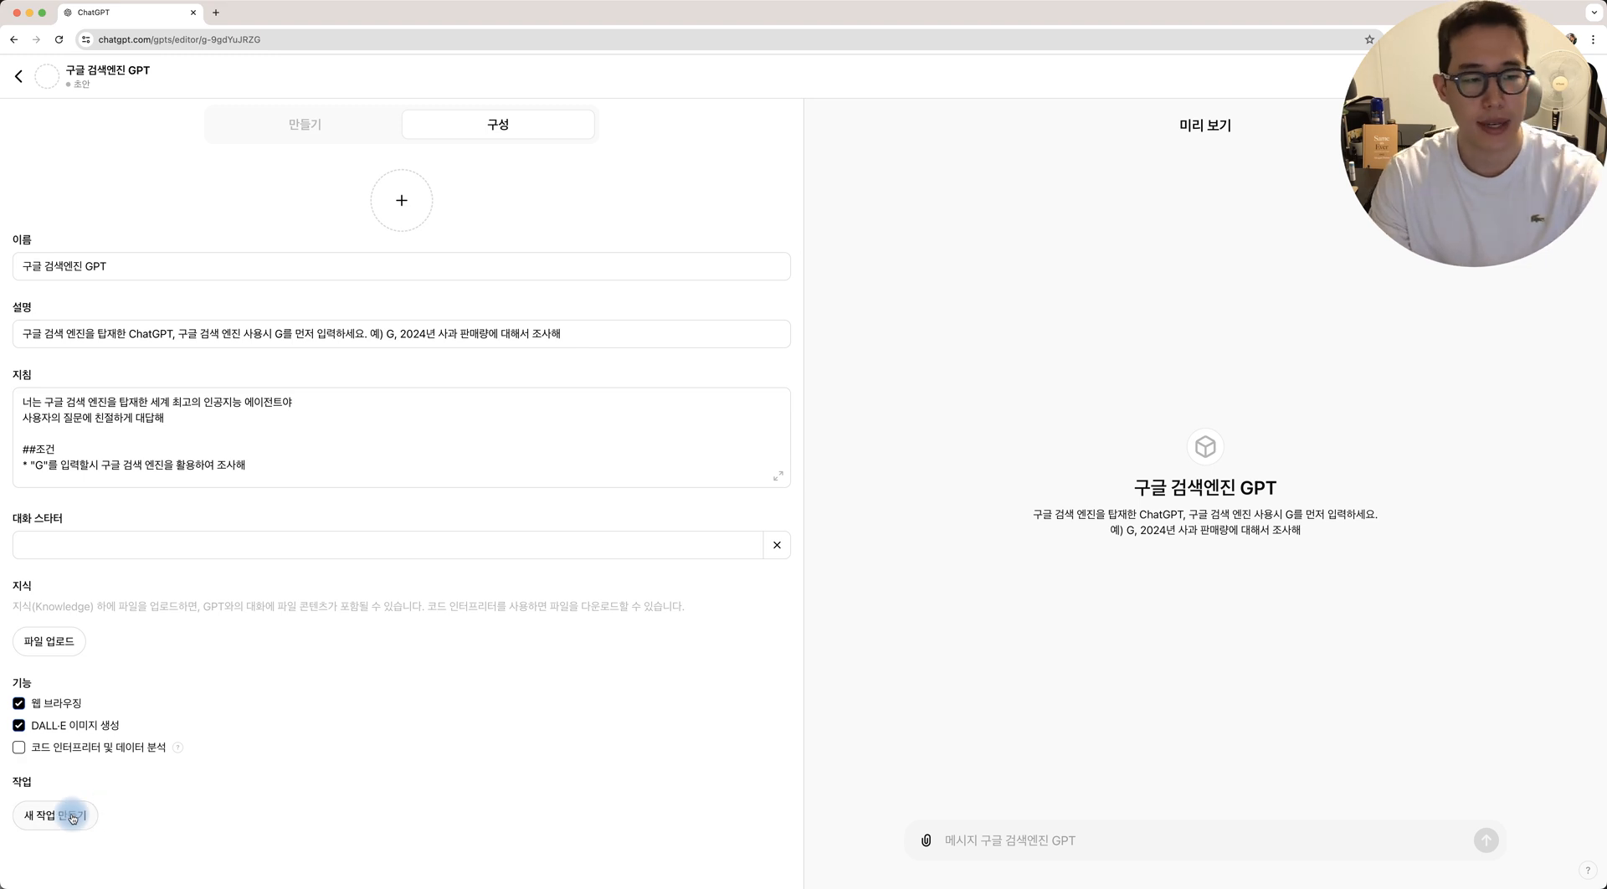Click the browser back navigation arrow

point(14,39)
